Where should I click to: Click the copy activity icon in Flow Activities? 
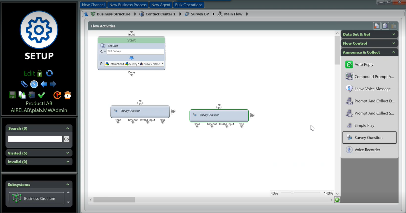(x=385, y=26)
